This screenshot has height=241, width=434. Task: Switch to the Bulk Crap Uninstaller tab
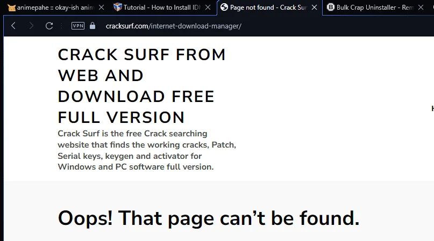pos(375,8)
